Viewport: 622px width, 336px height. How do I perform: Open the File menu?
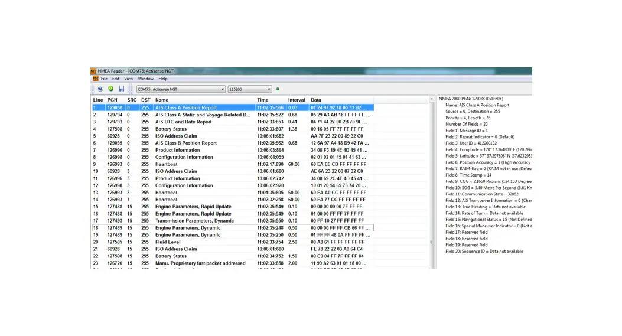click(104, 79)
